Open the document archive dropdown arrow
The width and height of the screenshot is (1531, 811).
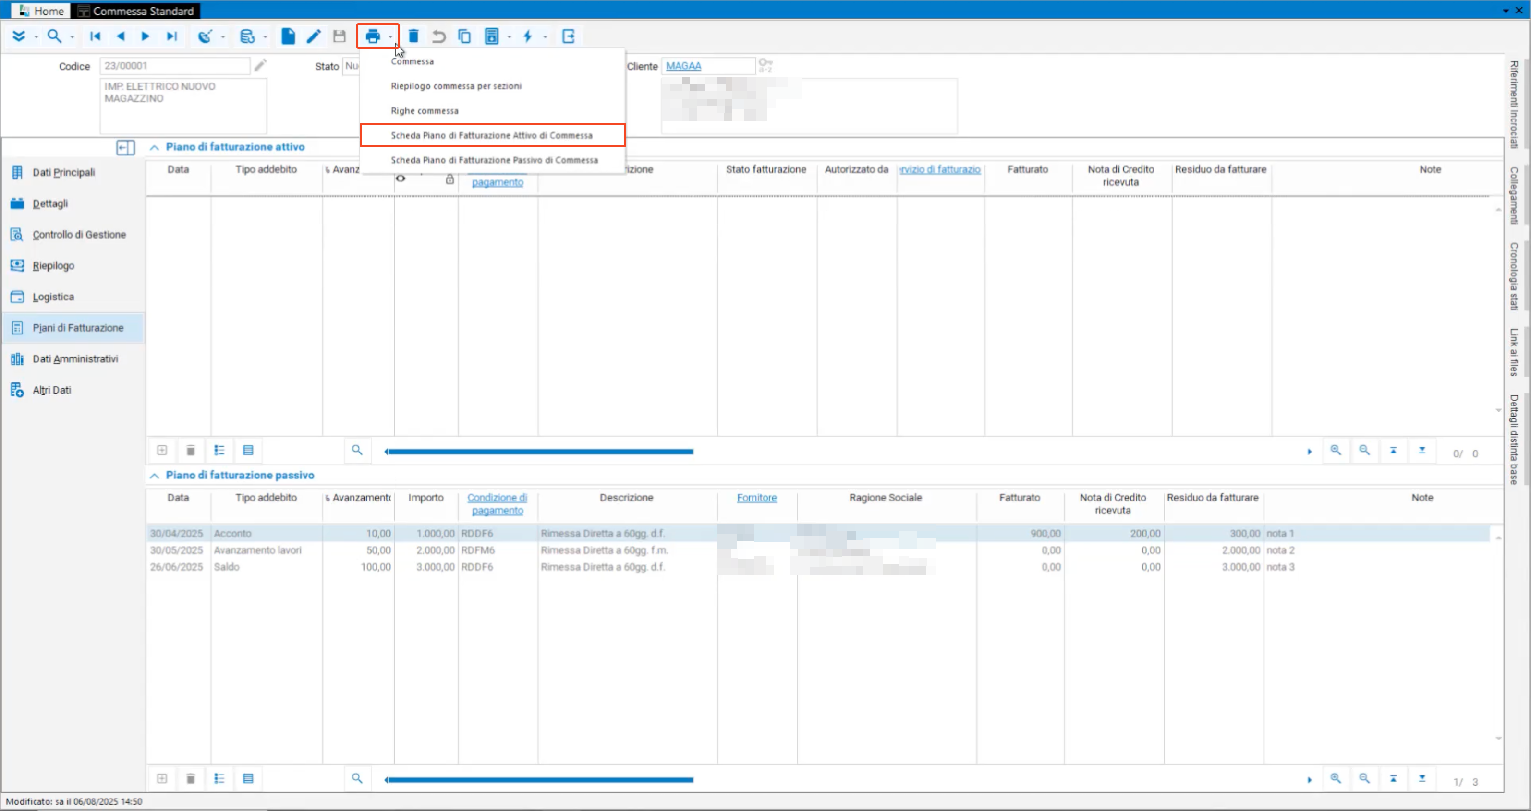(x=510, y=37)
